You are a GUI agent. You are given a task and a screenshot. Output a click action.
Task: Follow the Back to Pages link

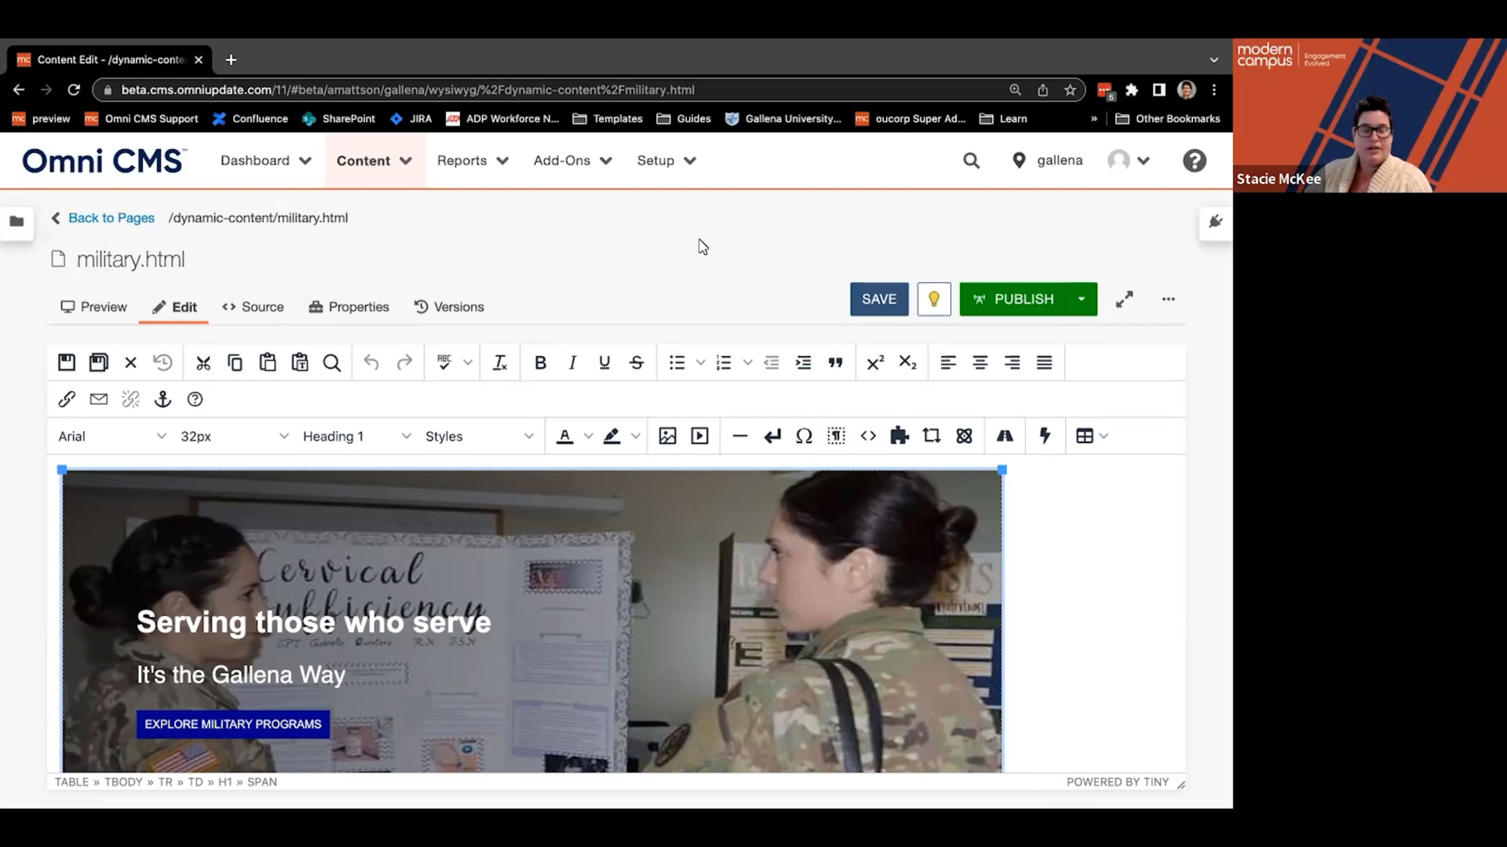tap(111, 218)
